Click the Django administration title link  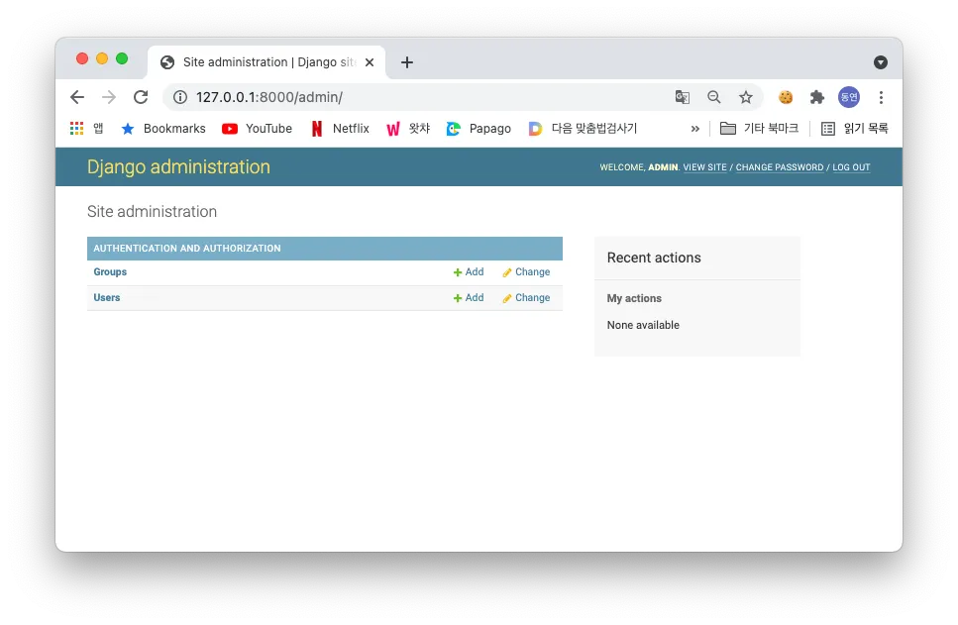coord(178,166)
